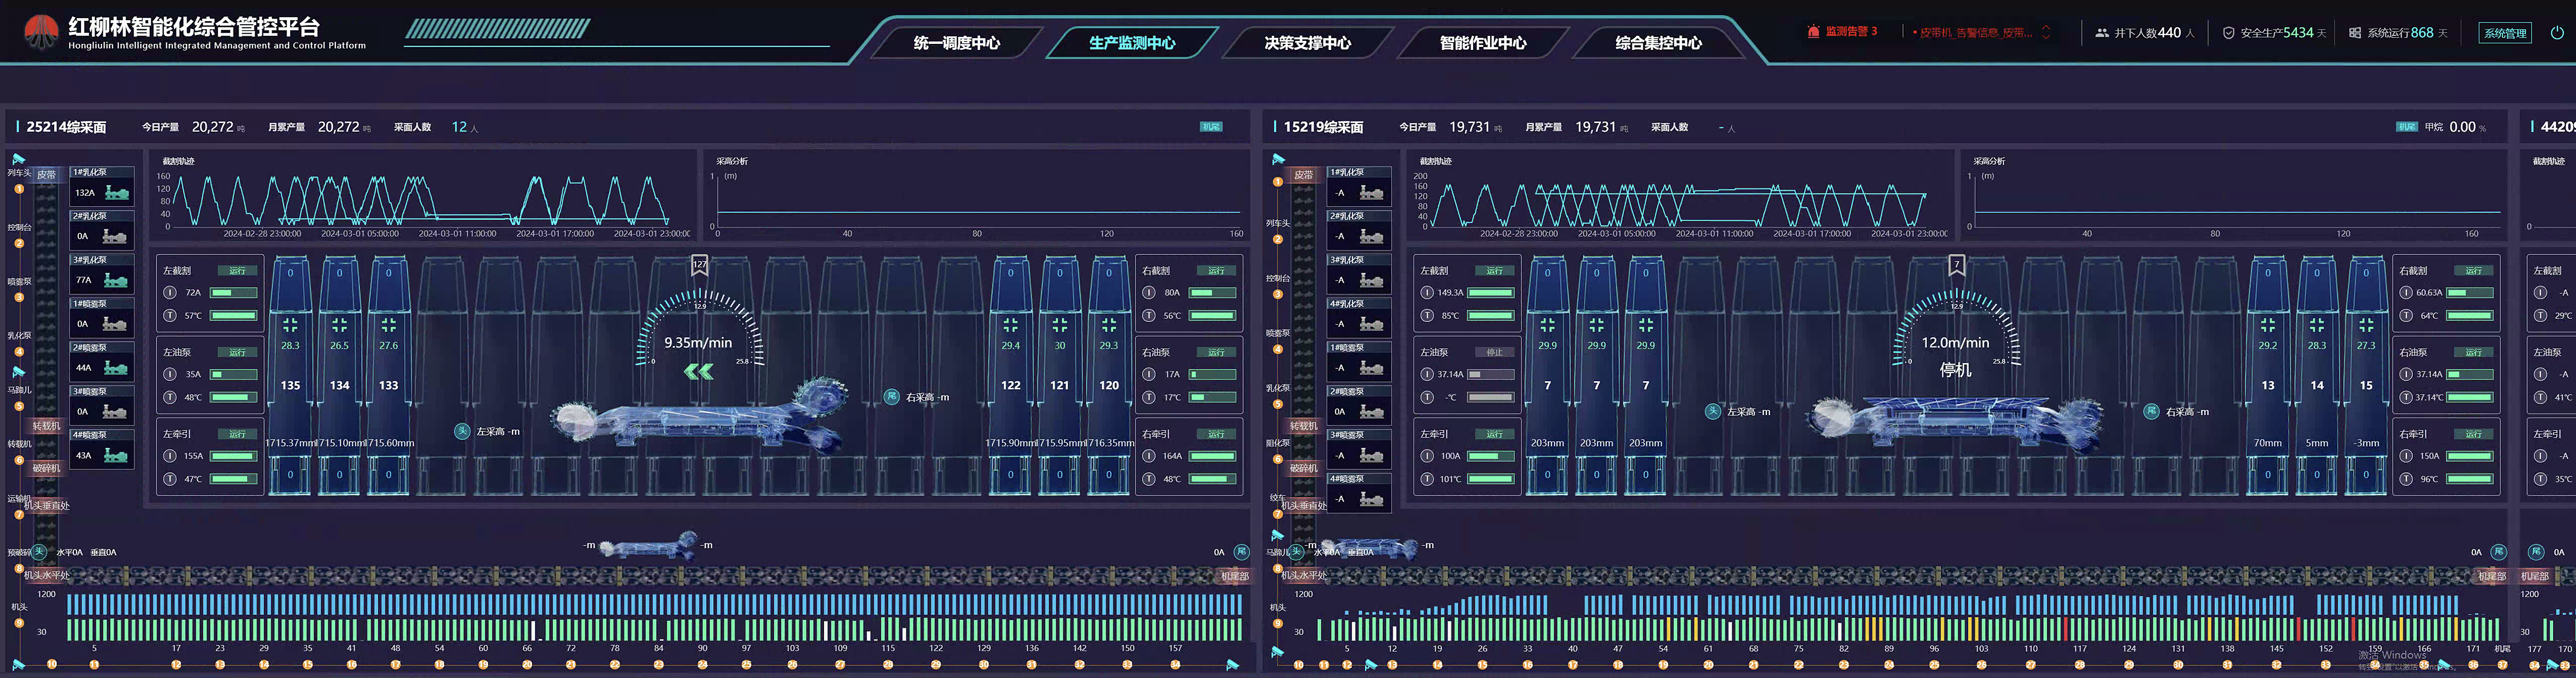
Task: Click the 破碎机 label in 25214 sidebar
Action: (x=46, y=468)
